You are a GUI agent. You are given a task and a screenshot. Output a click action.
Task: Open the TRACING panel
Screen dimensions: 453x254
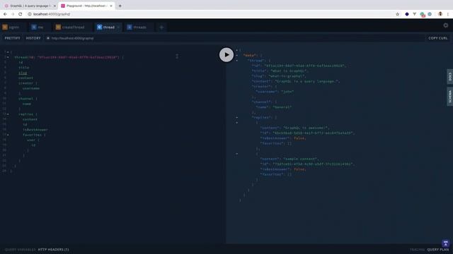[x=417, y=249]
